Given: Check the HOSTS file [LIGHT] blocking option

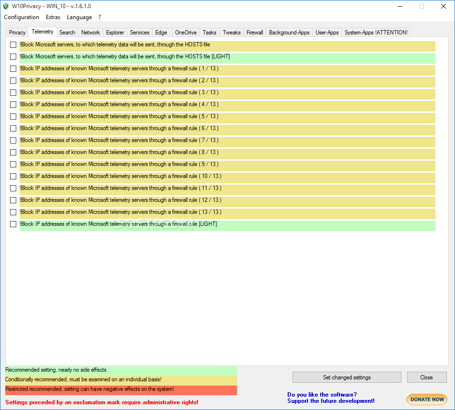Looking at the screenshot, I should [x=13, y=56].
